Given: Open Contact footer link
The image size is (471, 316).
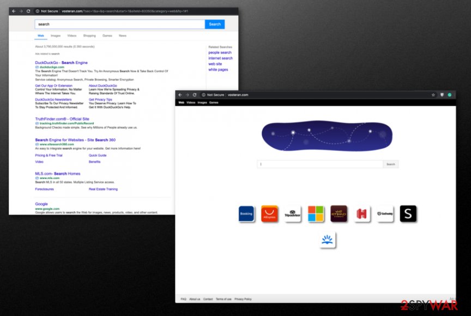Looking at the screenshot, I should click(208, 299).
